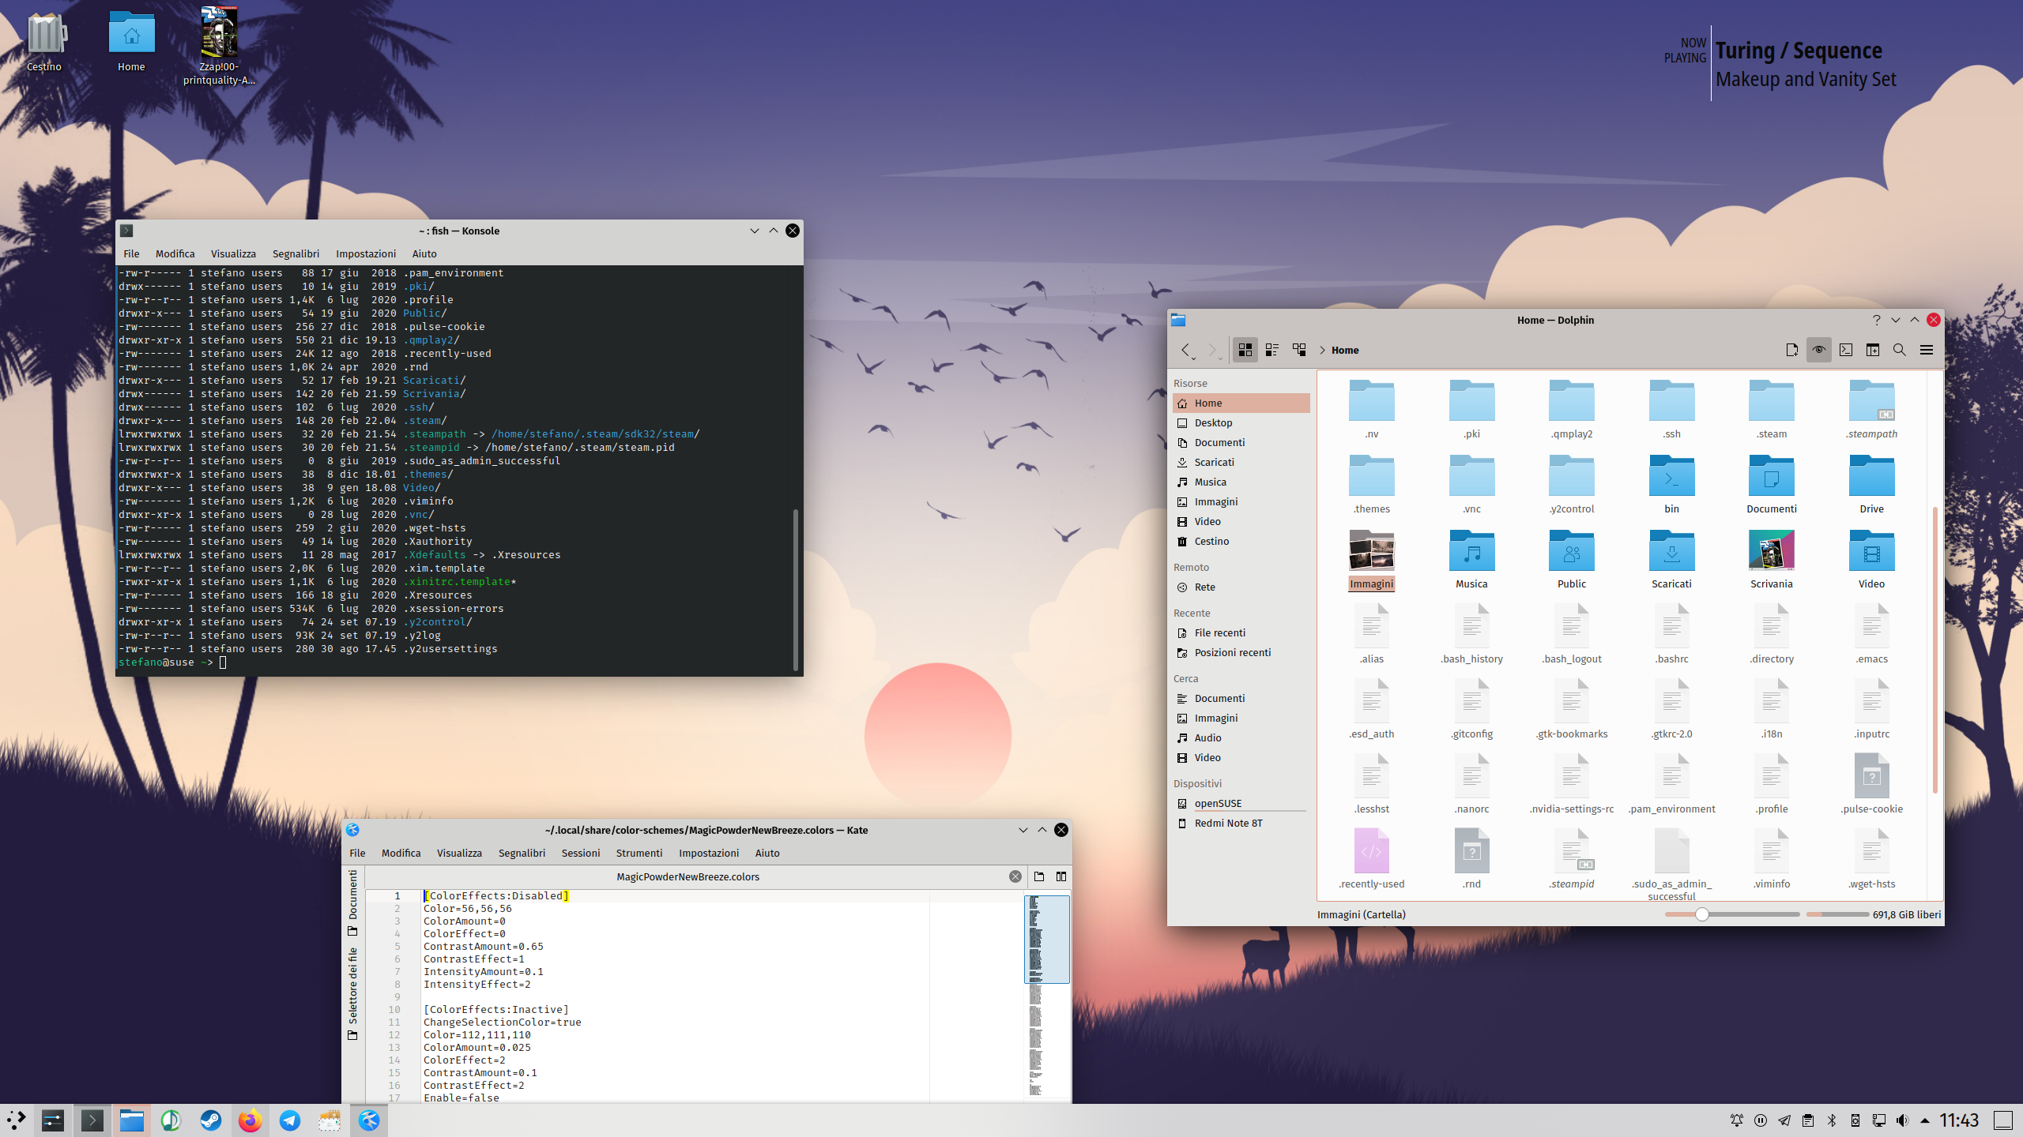Open Bluetooth tray icon

[1831, 1120]
